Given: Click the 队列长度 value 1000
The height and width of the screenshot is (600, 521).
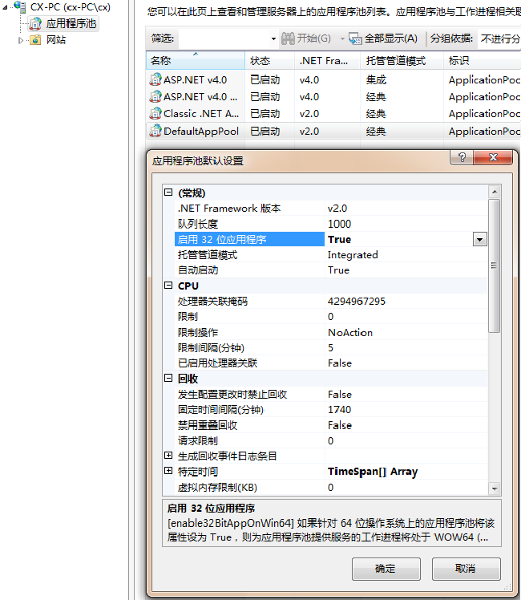Looking at the screenshot, I should coord(339,224).
